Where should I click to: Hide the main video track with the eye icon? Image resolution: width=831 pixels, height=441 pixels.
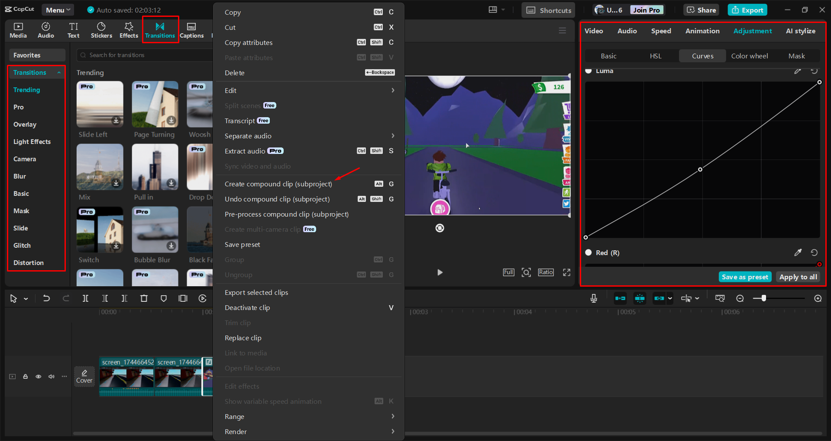coord(38,377)
